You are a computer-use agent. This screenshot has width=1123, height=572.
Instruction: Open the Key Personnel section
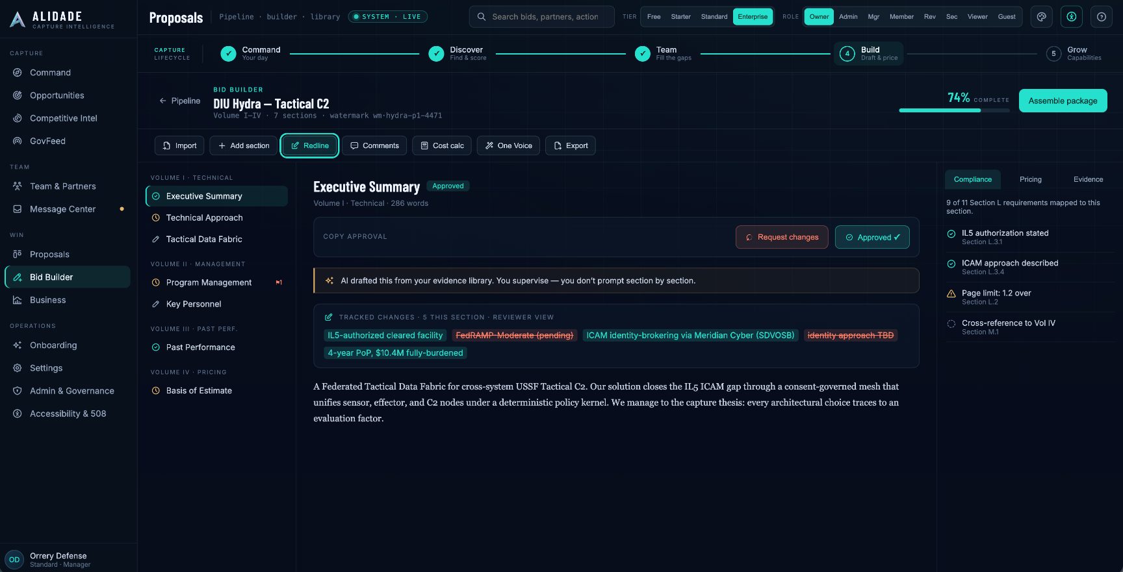(x=216, y=304)
